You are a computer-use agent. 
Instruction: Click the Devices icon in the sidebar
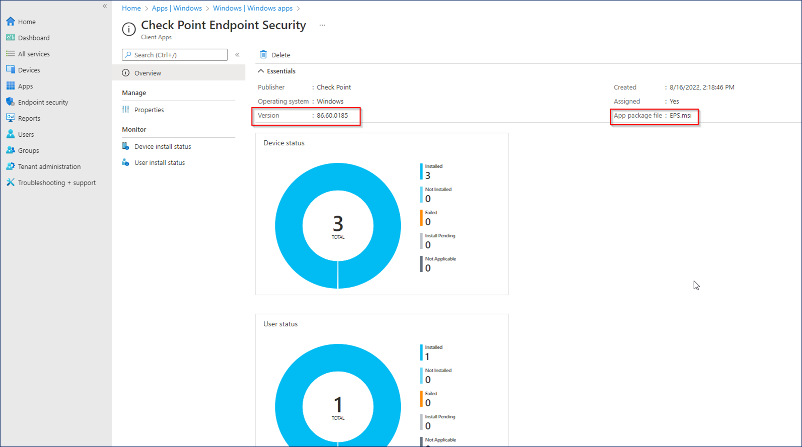[11, 70]
